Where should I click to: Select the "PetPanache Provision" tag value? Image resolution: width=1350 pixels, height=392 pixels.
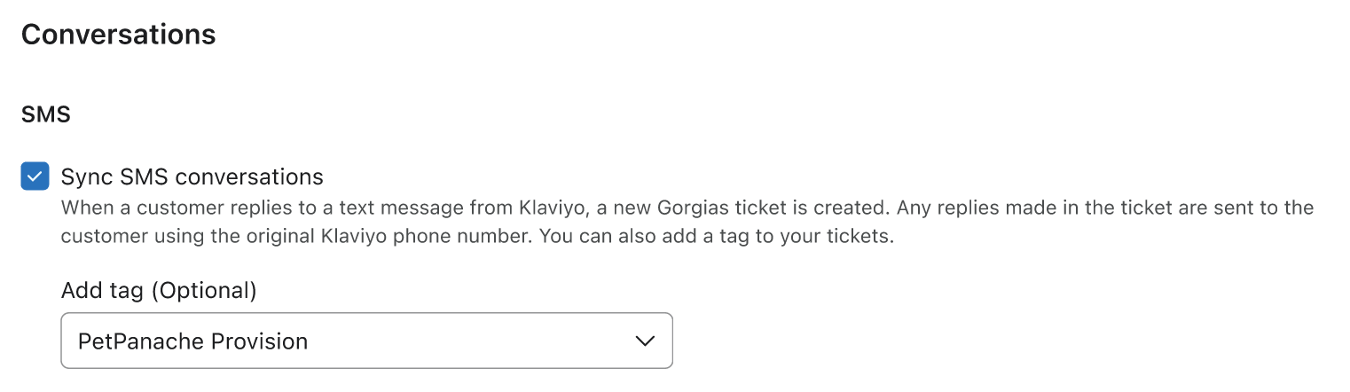192,341
